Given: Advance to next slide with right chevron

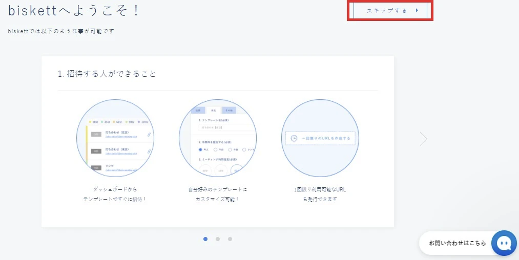Looking at the screenshot, I should point(423,139).
